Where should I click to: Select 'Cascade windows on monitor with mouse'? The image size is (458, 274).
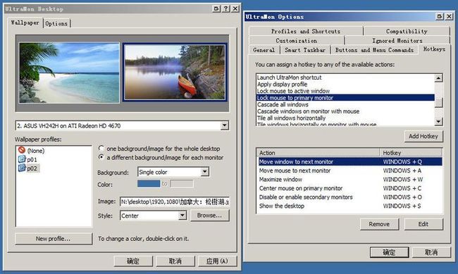coord(345,111)
